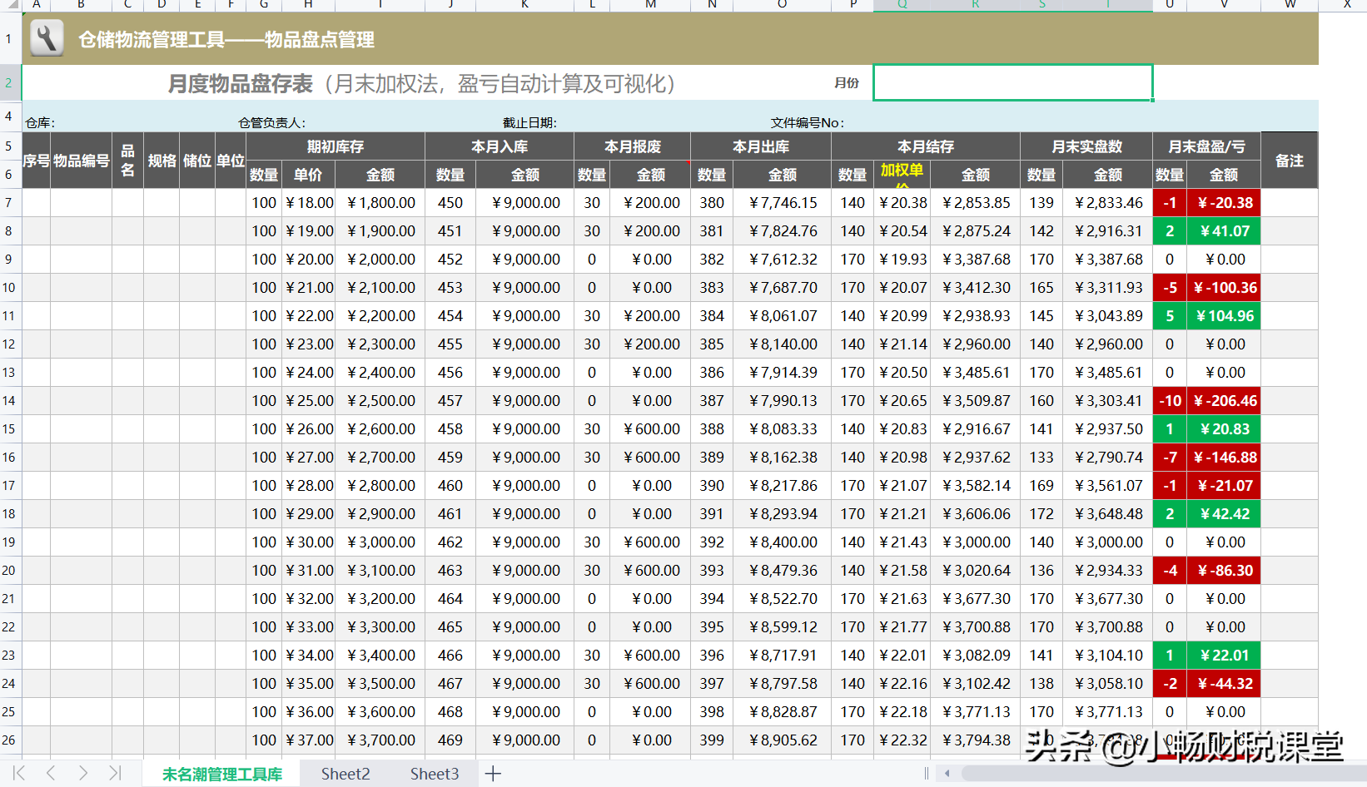
Task: Switch to the Sheet3 tab
Action: point(434,774)
